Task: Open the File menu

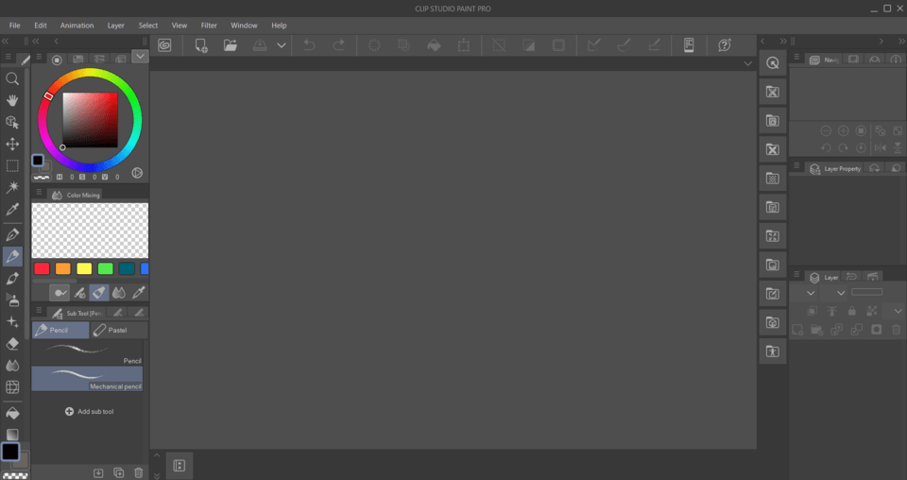Action: coord(14,26)
